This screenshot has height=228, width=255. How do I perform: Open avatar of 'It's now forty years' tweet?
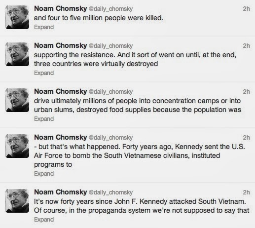(17, 201)
